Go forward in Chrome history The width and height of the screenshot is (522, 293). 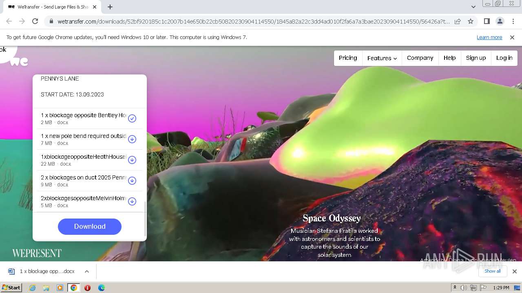click(22, 21)
